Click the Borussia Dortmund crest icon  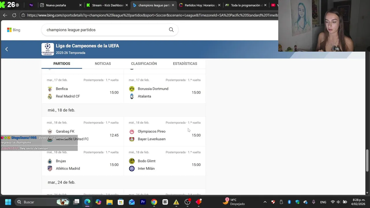click(132, 89)
